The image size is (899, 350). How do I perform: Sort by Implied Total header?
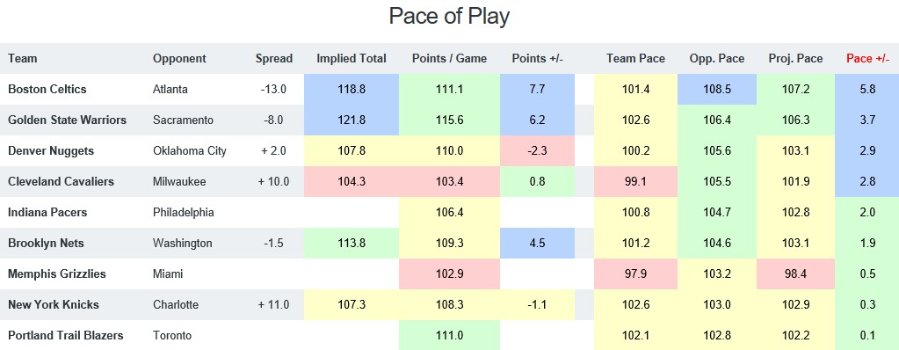352,59
